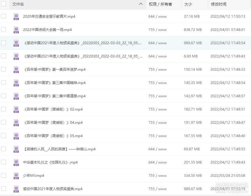Click the video icon beside 2020年交通安全警示教育片.mp4

click(16, 16)
